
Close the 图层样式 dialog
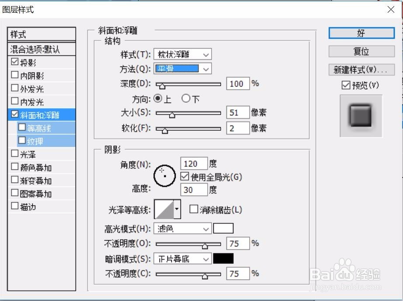(391, 10)
